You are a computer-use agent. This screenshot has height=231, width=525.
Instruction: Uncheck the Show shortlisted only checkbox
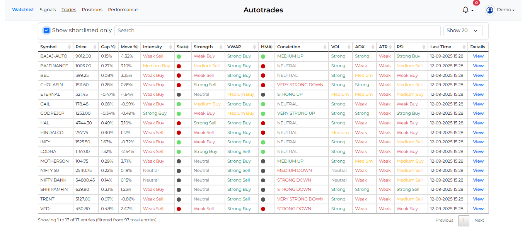pos(46,30)
